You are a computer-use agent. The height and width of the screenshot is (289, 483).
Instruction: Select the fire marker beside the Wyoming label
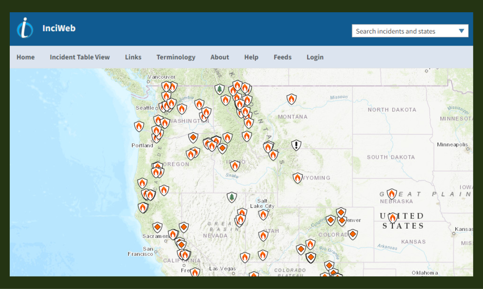tap(297, 178)
